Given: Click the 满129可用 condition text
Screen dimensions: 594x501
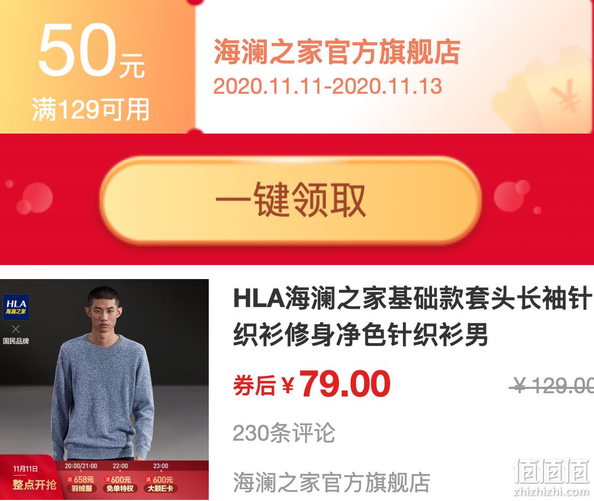Looking at the screenshot, I should click(x=90, y=109).
